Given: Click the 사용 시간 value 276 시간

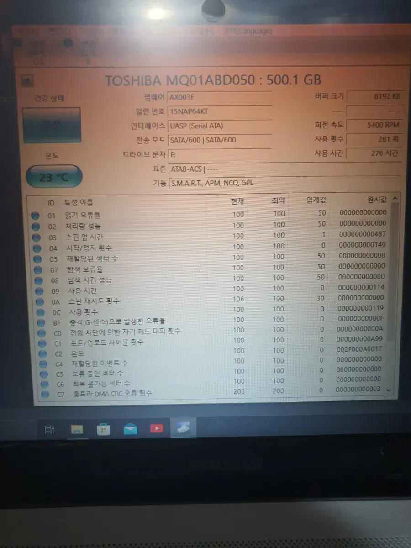Looking at the screenshot, I should (374, 153).
